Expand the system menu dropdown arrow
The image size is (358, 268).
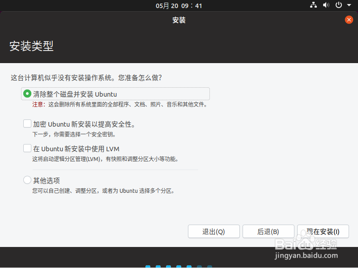click(349, 5)
